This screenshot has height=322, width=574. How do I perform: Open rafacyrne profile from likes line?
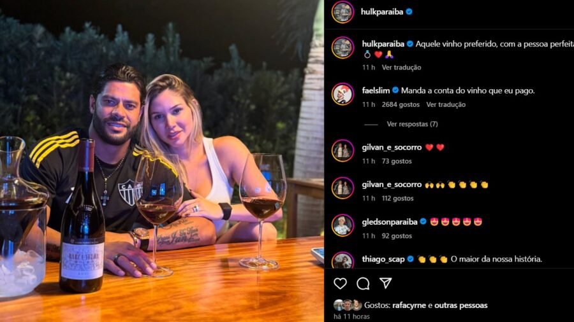pos(409,305)
